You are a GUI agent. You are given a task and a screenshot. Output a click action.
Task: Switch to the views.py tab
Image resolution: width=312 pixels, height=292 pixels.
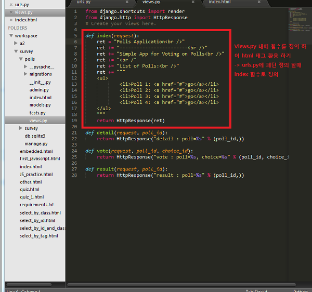click(151, 2)
